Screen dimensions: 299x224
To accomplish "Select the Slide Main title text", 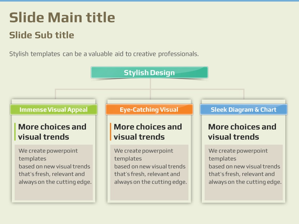I will 62,17.
